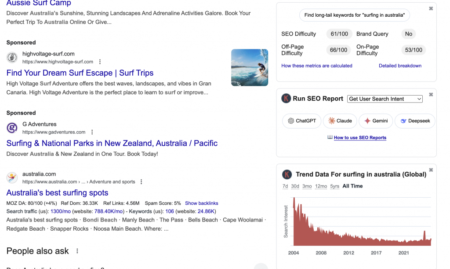Click the 2004 label on trend chart axis

pos(293,253)
